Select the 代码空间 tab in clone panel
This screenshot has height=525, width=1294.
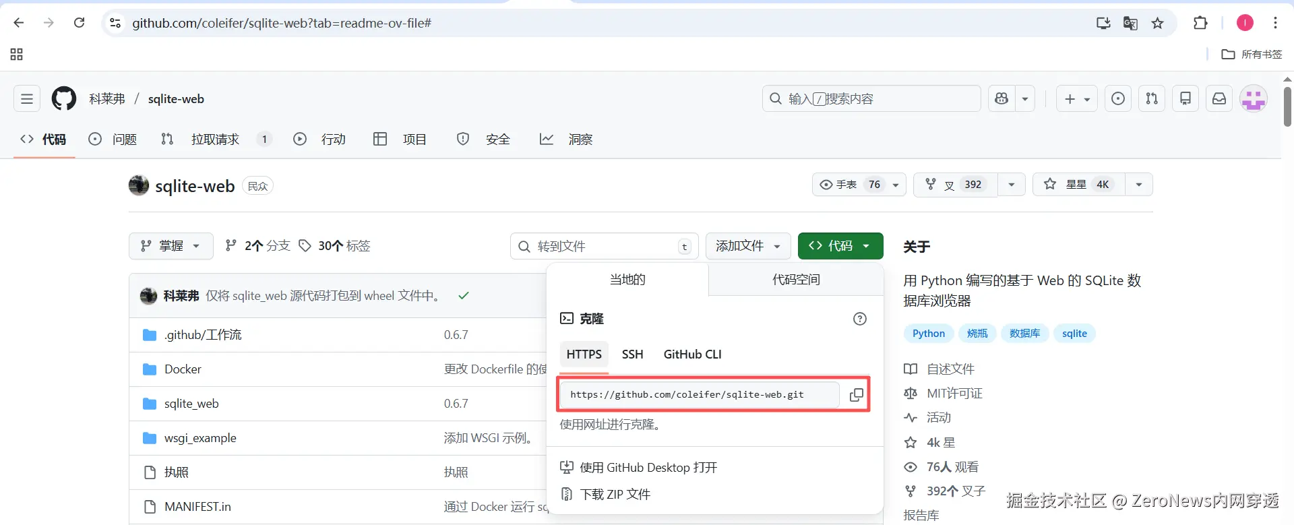point(796,280)
